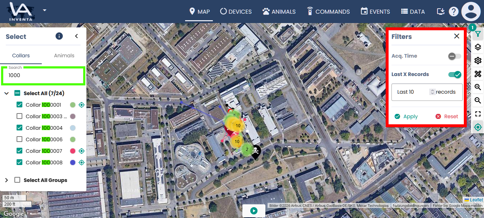Open dropdown arrow next to Inventa logo
This screenshot has width=484, height=218.
[44, 10]
